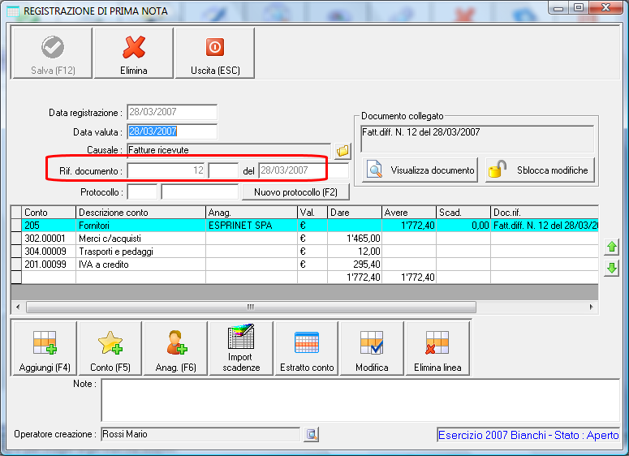Image resolution: width=629 pixels, height=456 pixels.
Task: Click Esercizio 2007 Bianchi status text
Action: pos(528,435)
